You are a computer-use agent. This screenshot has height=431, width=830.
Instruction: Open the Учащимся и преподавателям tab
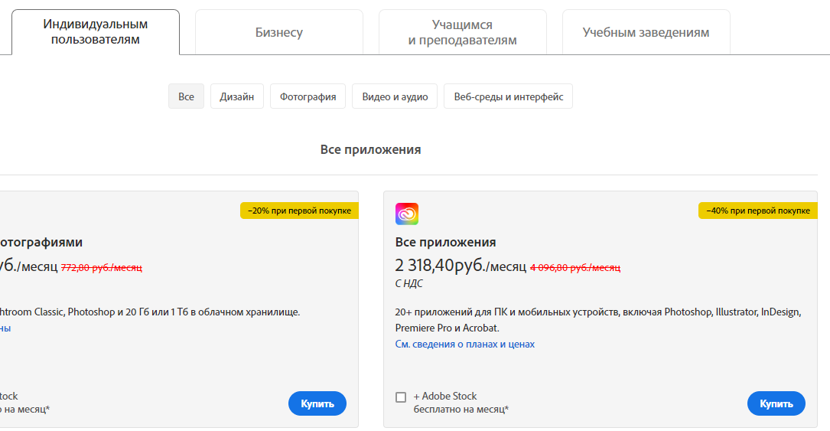pos(463,32)
